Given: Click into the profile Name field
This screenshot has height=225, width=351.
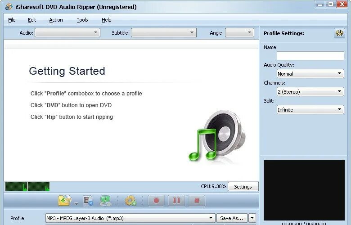Looking at the screenshot, I should pyautogui.click(x=310, y=56).
